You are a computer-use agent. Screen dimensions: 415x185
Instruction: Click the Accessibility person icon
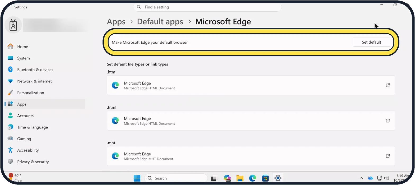click(x=10, y=150)
